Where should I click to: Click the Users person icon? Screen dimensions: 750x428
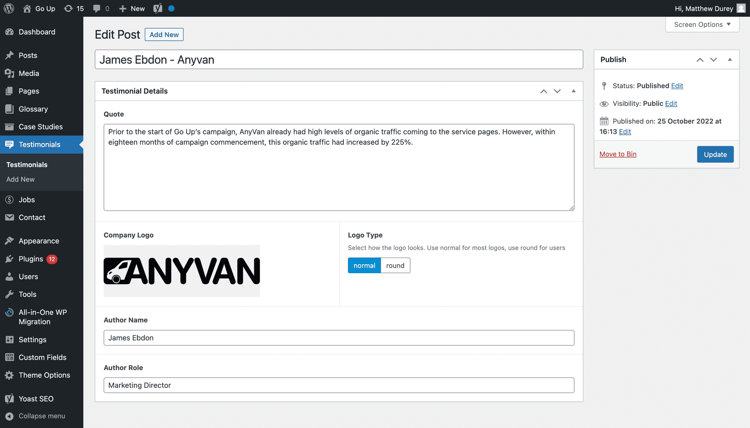(x=9, y=277)
